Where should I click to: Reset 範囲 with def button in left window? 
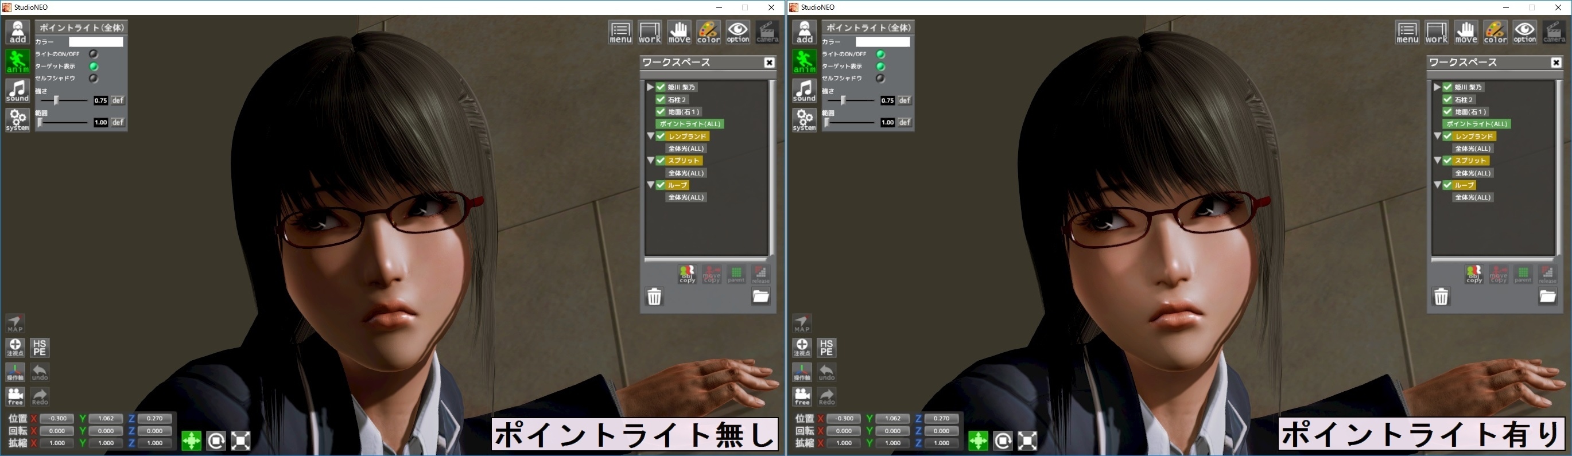[x=118, y=123]
